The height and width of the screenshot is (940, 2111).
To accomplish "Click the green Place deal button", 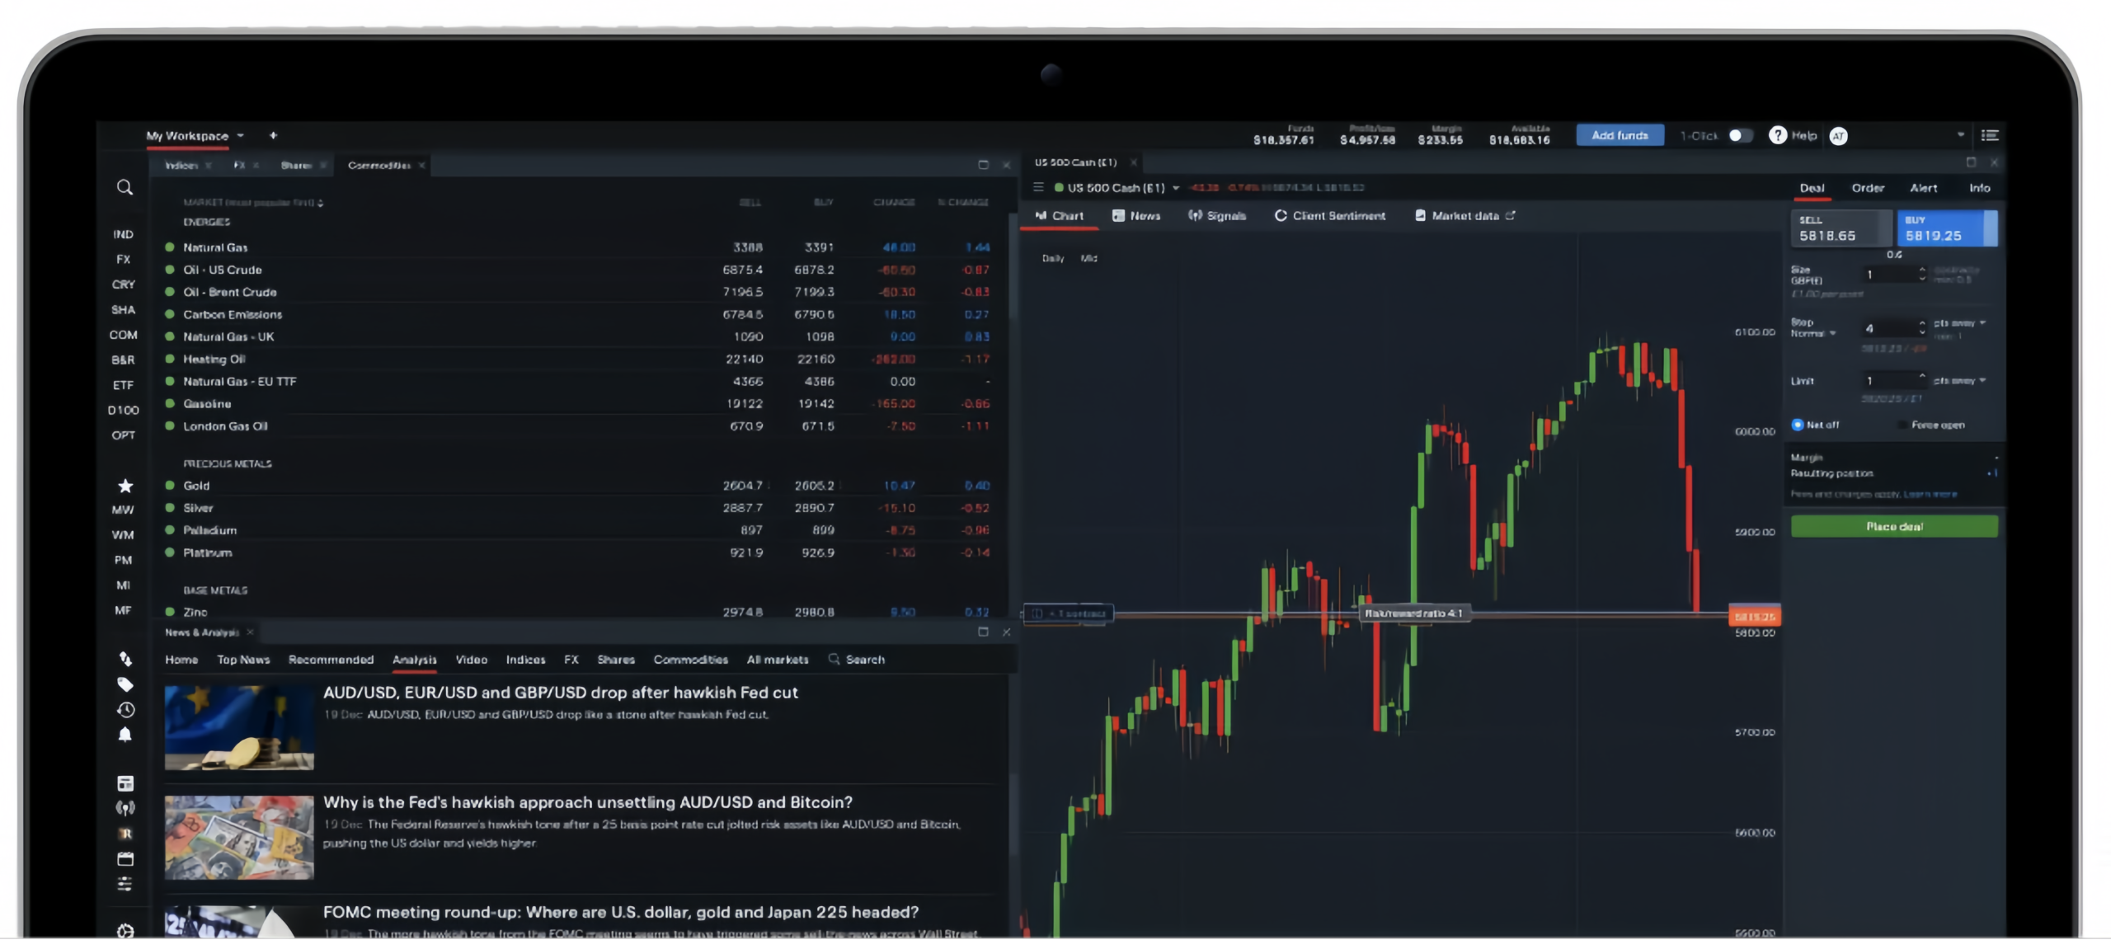I will 1894,526.
